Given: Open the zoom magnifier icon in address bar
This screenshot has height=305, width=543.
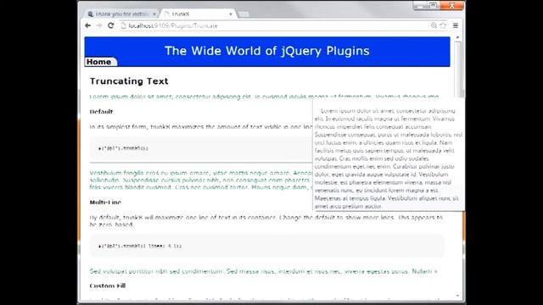Looking at the screenshot, I should [434, 25].
